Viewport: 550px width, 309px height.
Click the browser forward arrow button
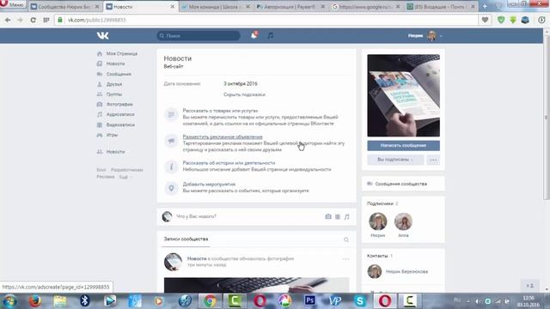pyautogui.click(x=20, y=20)
